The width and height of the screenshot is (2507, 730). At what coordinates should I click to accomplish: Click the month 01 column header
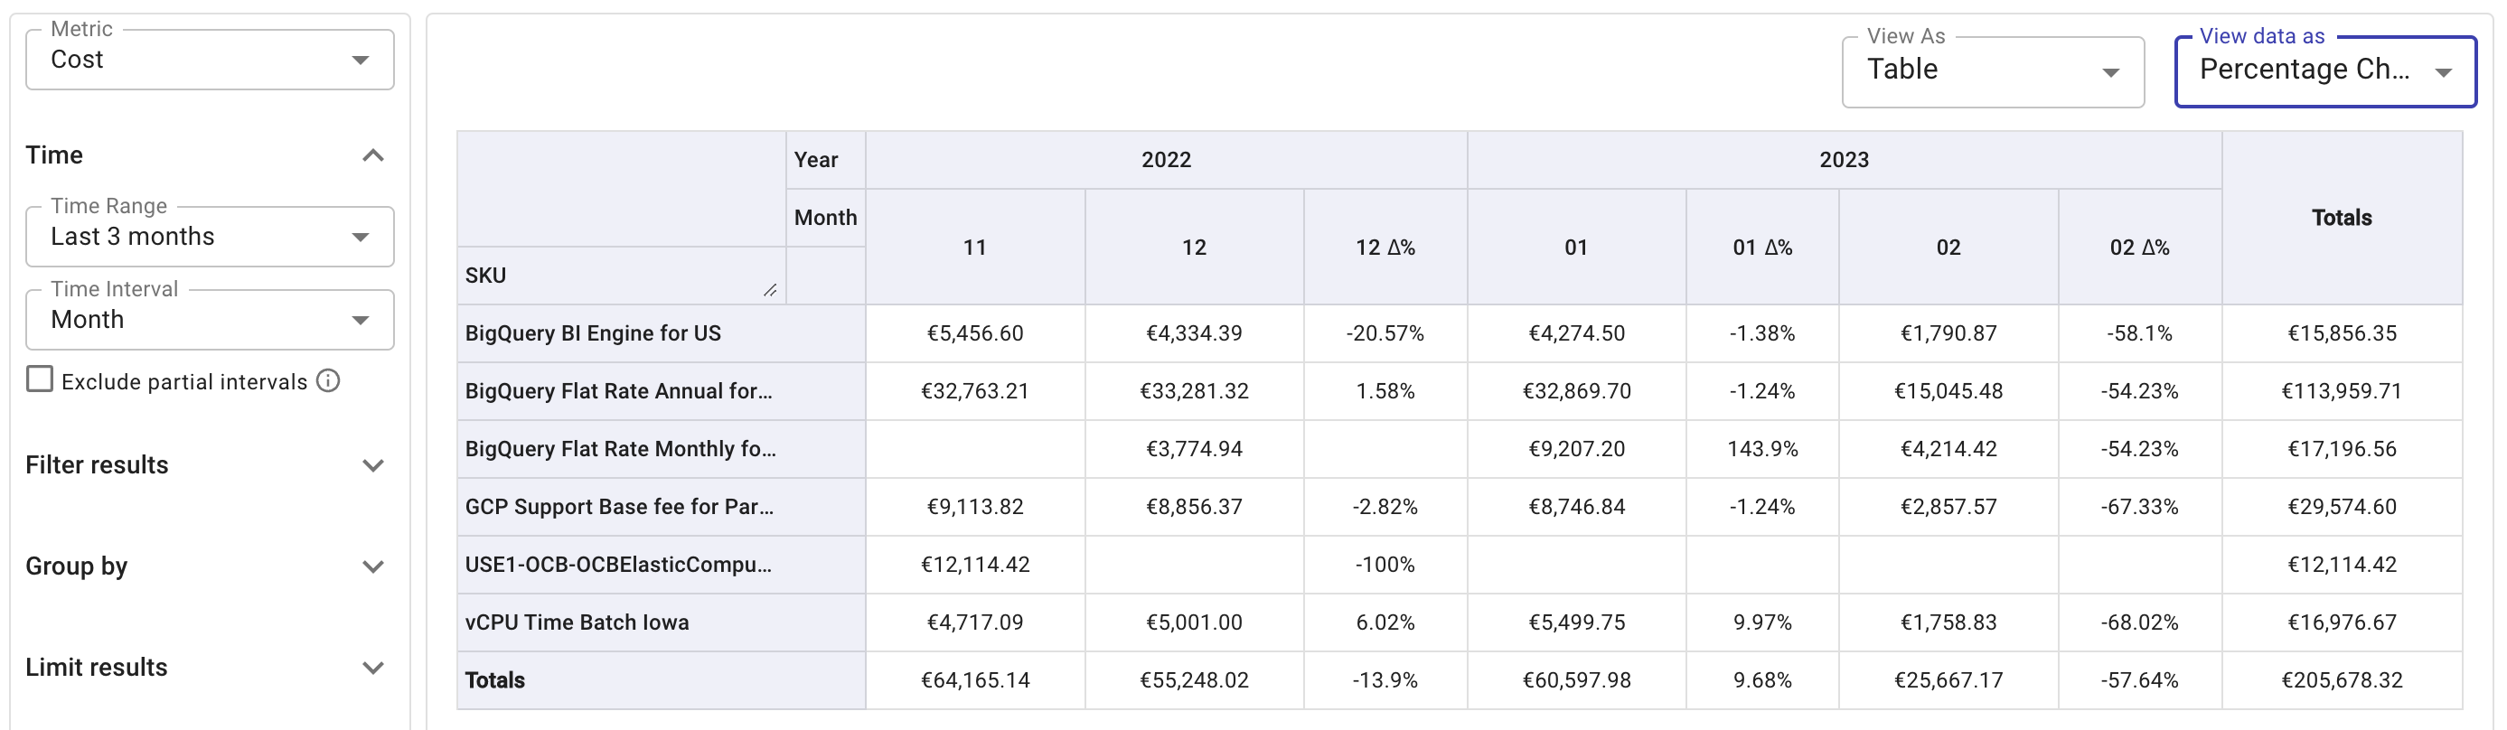tap(1577, 248)
